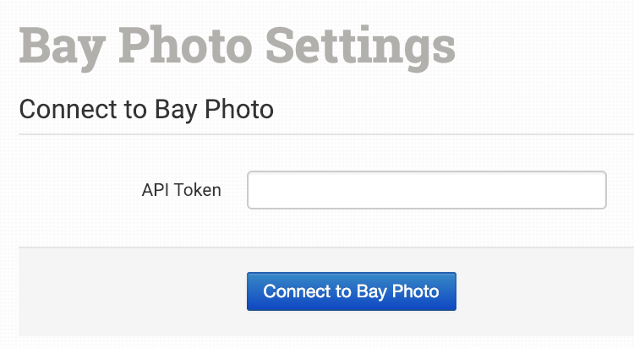Image resolution: width=634 pixels, height=348 pixels.
Task: Click the API Token input field
Action: 426,190
